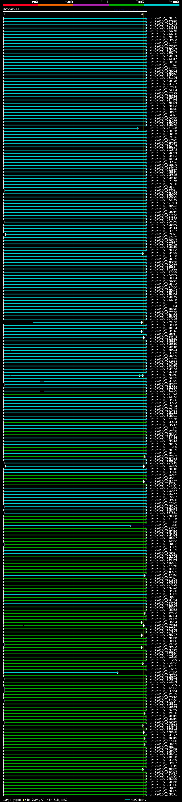Click last hit label UniRef100_B0PER1
The width and height of the screenshot is (182, 802).
[x=163, y=795]
